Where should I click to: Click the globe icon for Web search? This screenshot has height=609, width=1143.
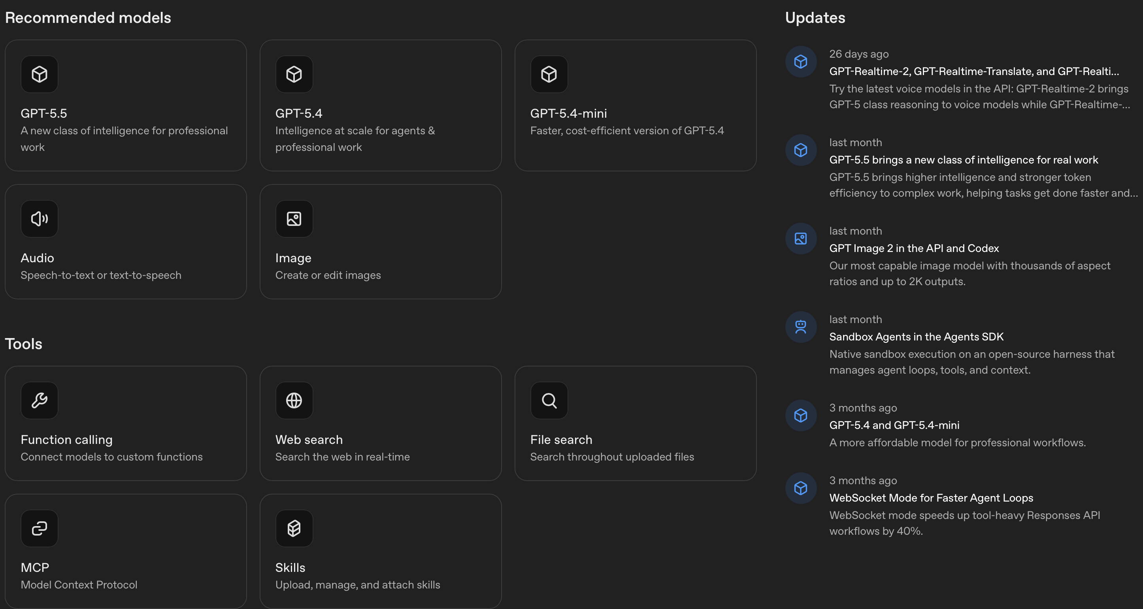294,400
